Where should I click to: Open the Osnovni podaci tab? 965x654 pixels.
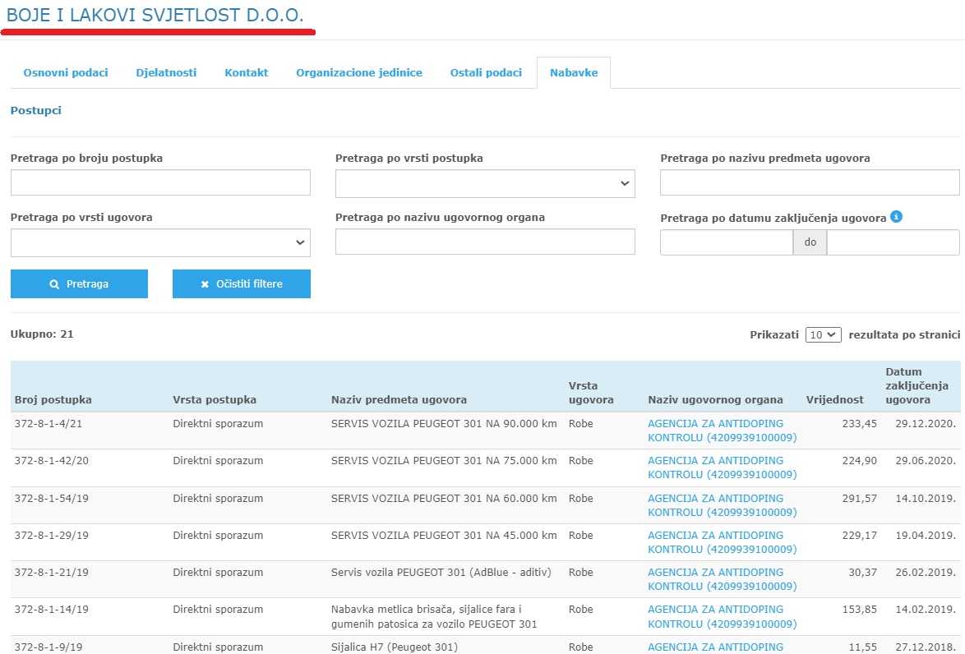66,72
